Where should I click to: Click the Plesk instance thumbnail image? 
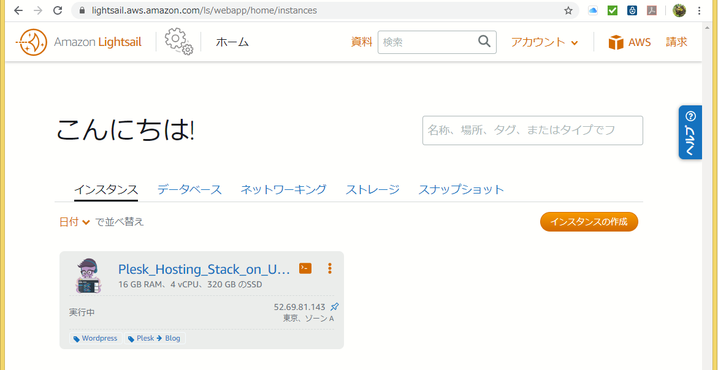tap(88, 276)
